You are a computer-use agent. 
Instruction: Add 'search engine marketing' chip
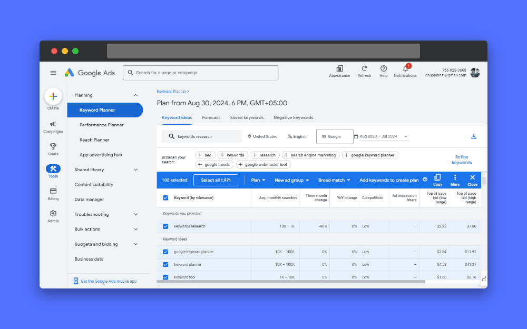pyautogui.click(x=311, y=155)
